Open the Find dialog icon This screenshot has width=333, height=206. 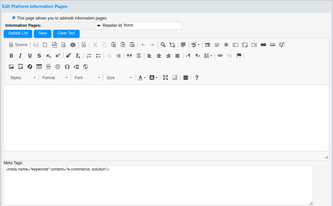163,45
